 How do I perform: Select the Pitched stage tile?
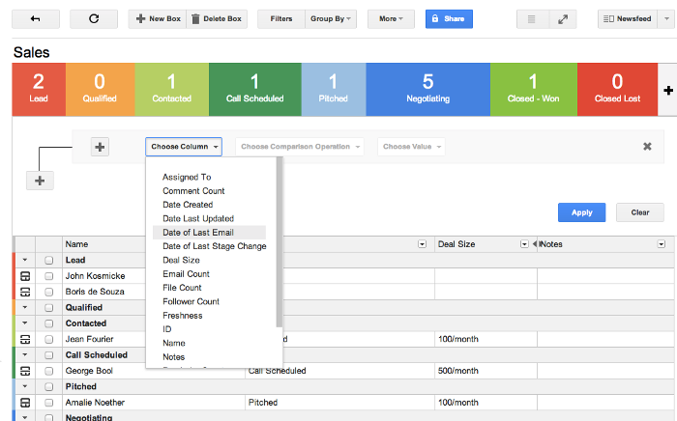(x=334, y=89)
